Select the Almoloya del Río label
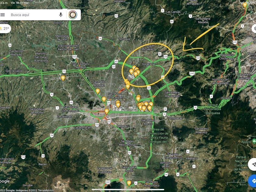This screenshot has height=192, width=256. (x=166, y=165)
